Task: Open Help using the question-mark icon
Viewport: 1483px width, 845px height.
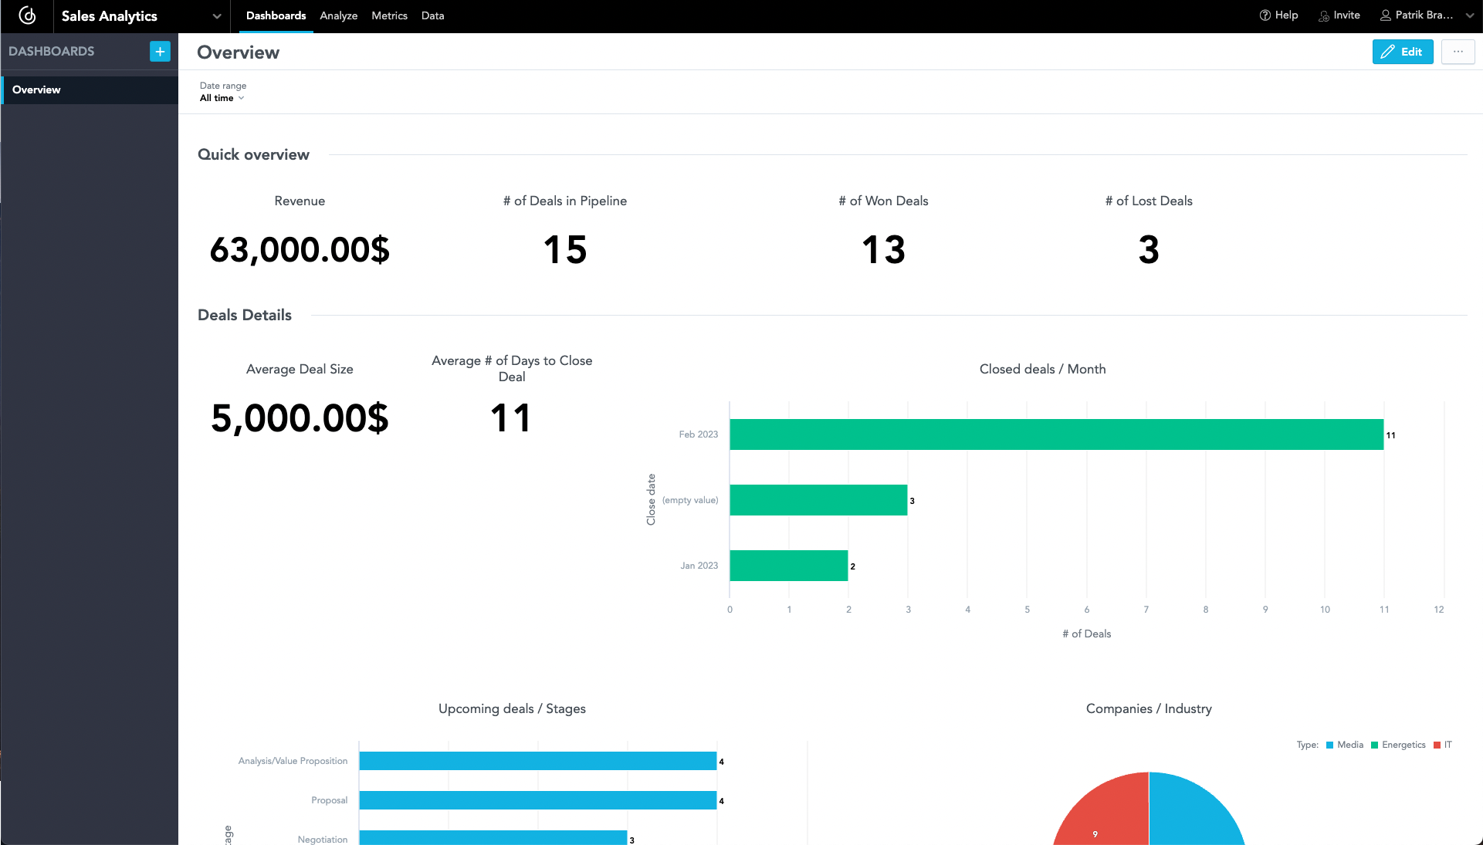Action: pos(1265,15)
